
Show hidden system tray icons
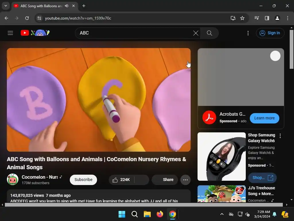(222, 214)
